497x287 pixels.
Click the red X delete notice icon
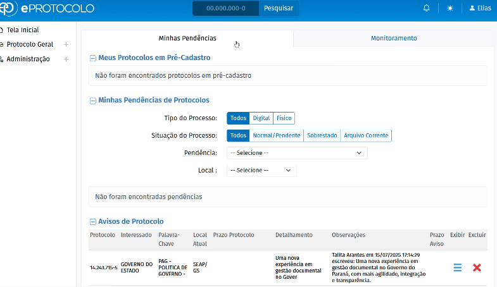[477, 267]
